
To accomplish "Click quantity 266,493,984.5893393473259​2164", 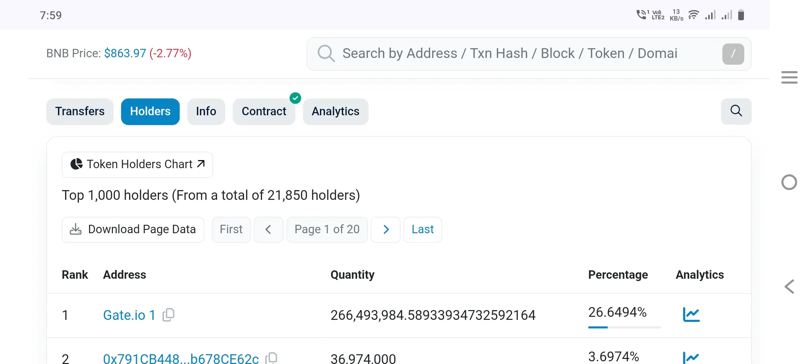I will pos(433,315).
